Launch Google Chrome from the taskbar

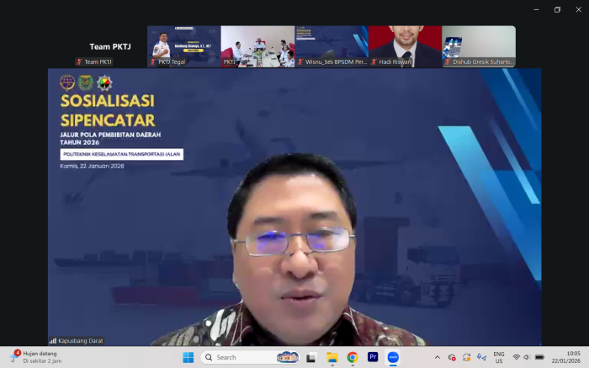coord(353,357)
